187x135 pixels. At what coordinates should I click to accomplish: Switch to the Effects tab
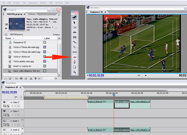tap(32, 14)
